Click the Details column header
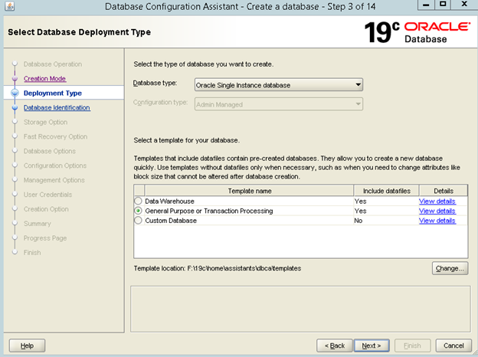The width and height of the screenshot is (478, 357). pyautogui.click(x=444, y=191)
